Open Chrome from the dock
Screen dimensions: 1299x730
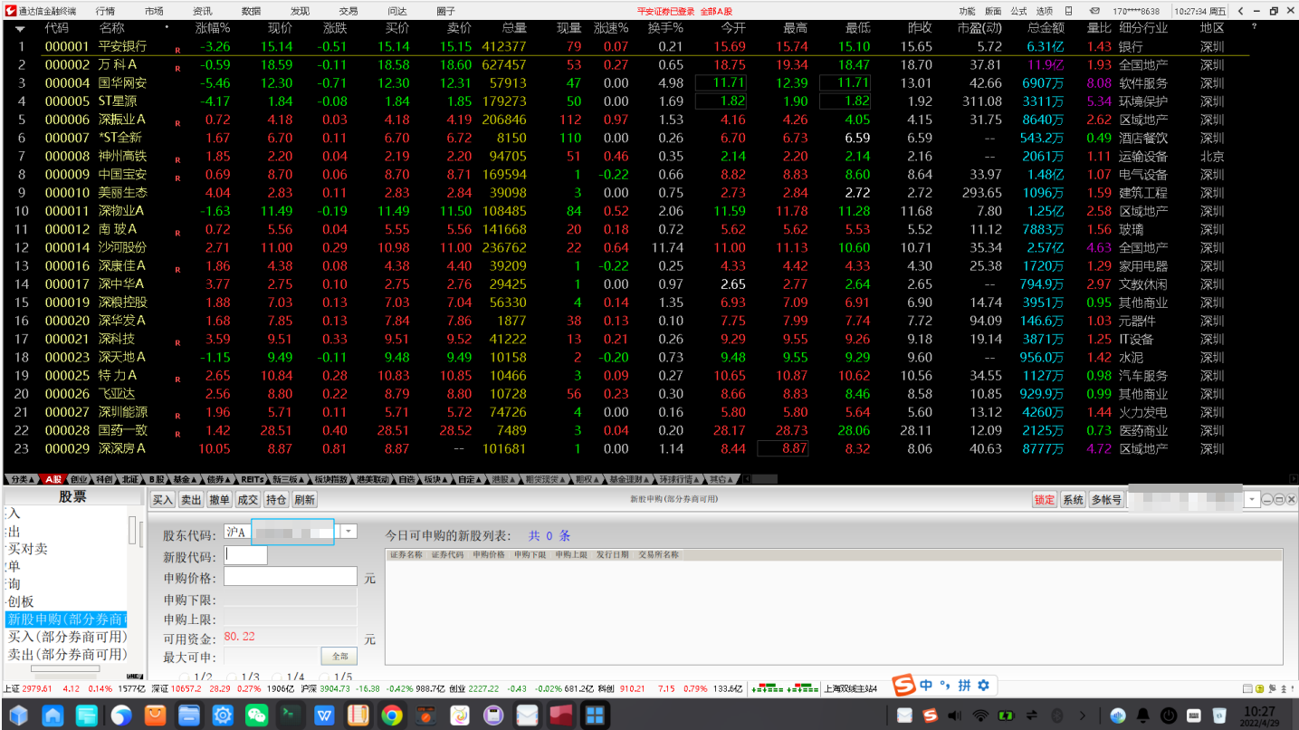click(x=392, y=716)
